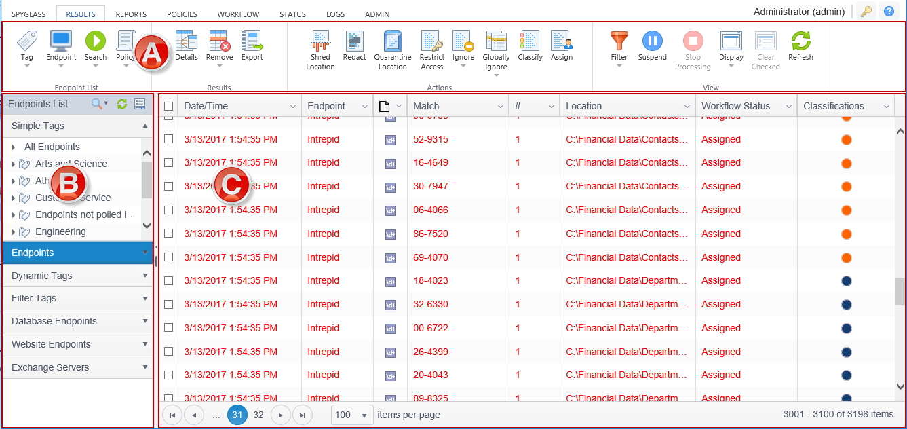Select the Redact action icon
Image resolution: width=907 pixels, height=429 pixels.
click(x=354, y=42)
